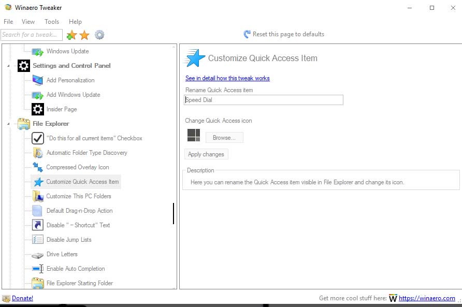Open the View menu
This screenshot has width=462, height=307.
click(x=28, y=22)
